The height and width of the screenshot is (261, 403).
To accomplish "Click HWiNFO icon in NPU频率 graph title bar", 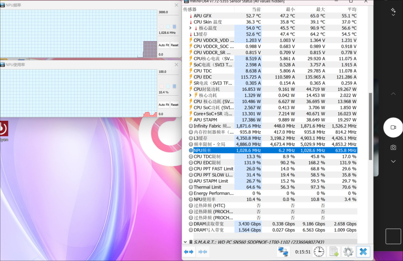I will (2, 5).
